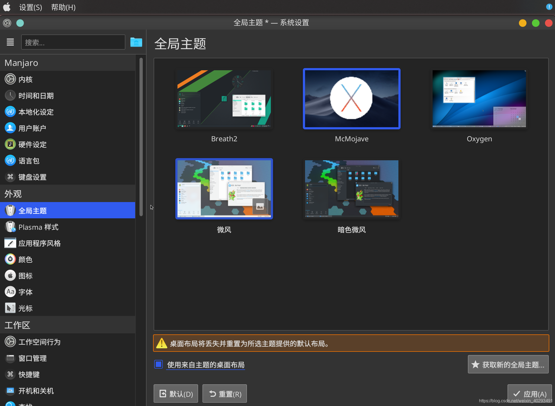Image resolution: width=555 pixels, height=406 pixels.
Task: Click the preview icon on 微风 thumbnail
Action: pos(260,207)
